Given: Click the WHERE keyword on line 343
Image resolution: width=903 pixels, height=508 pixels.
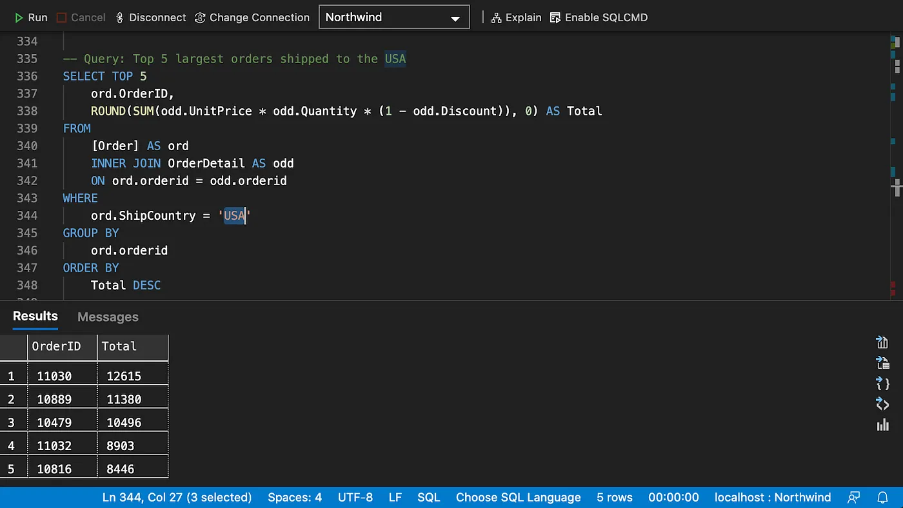Looking at the screenshot, I should (x=81, y=198).
